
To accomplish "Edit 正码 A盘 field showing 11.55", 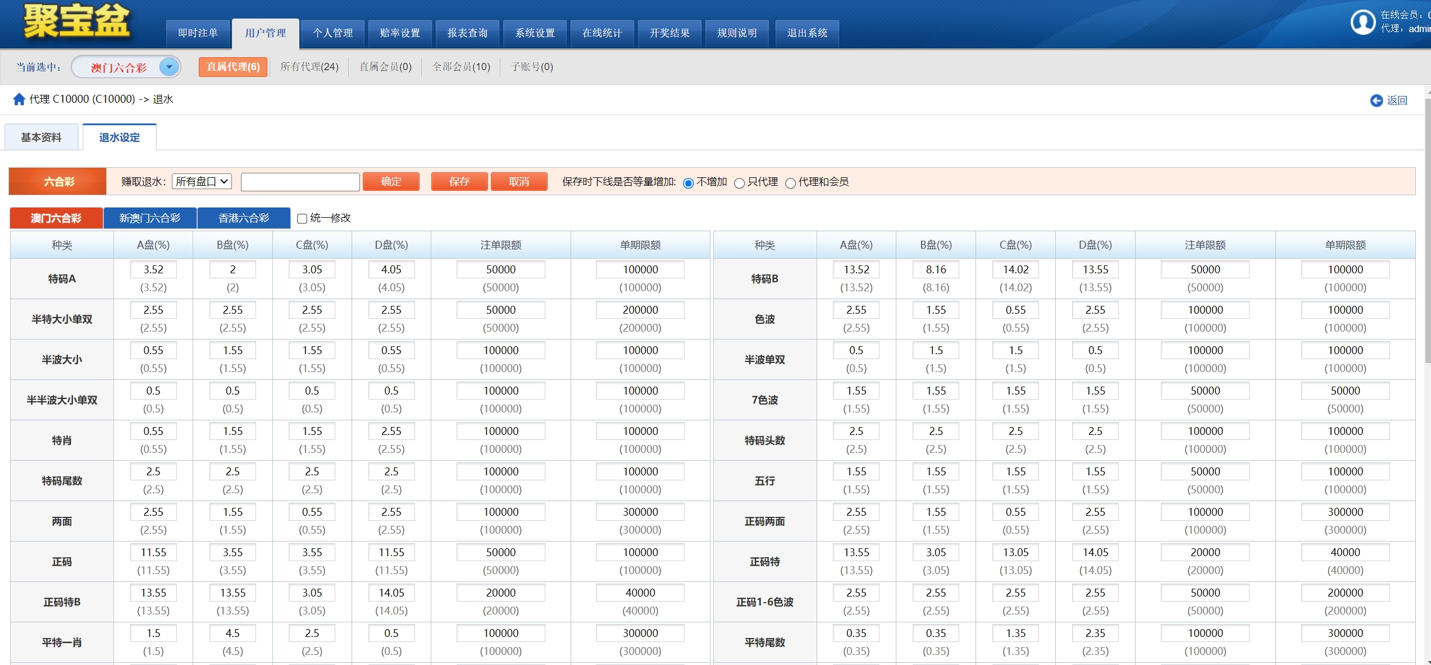I will pos(153,552).
